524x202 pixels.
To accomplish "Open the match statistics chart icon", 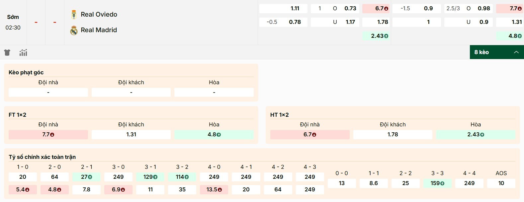I will coord(23,52).
